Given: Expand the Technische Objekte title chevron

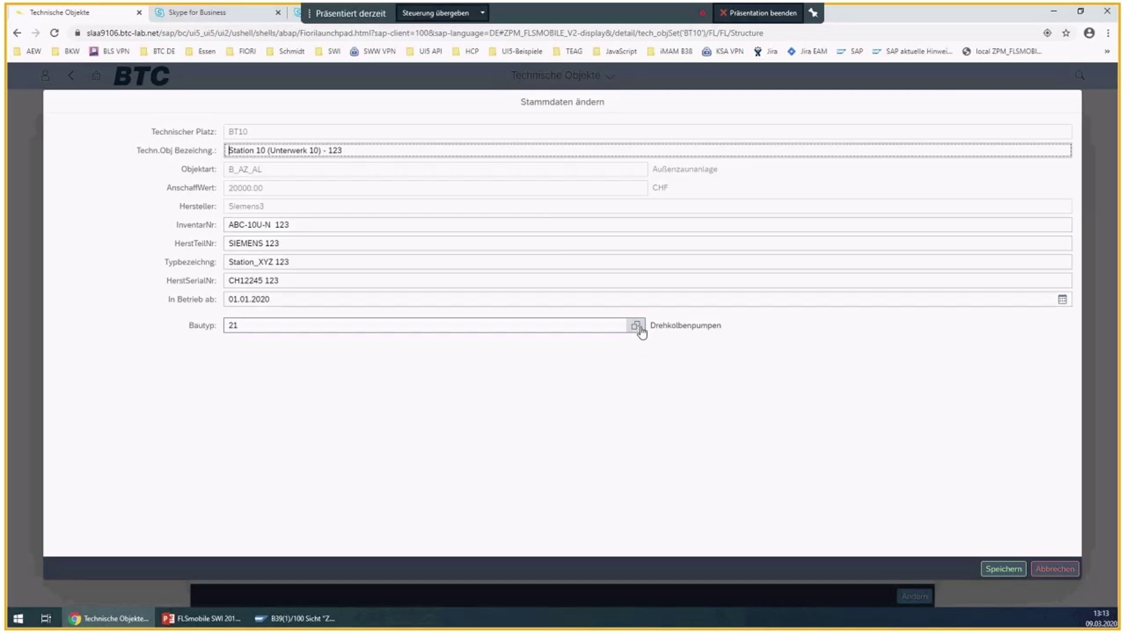Looking at the screenshot, I should click(611, 76).
